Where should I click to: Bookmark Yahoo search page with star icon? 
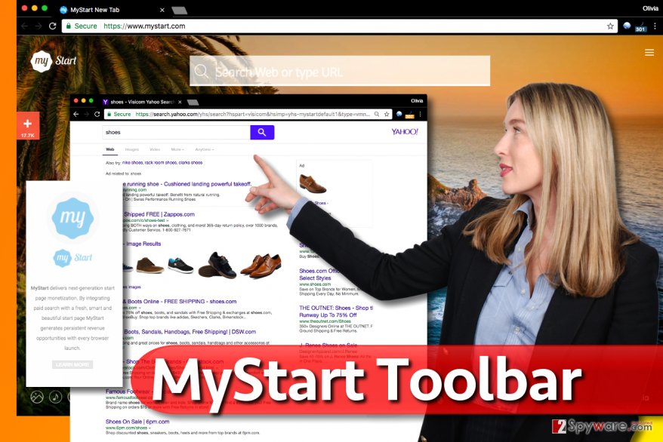[x=387, y=114]
